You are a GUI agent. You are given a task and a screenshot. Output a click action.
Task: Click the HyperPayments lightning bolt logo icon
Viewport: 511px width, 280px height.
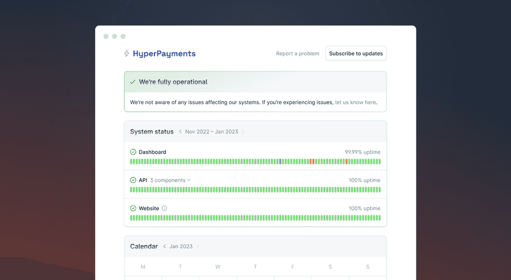pos(126,54)
